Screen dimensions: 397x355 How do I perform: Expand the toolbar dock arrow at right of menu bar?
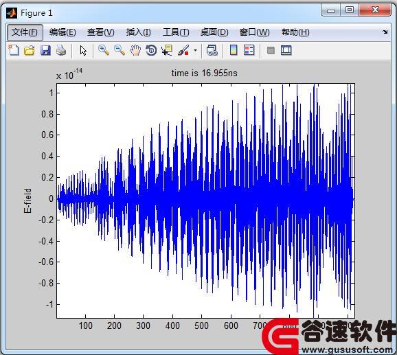pos(385,32)
